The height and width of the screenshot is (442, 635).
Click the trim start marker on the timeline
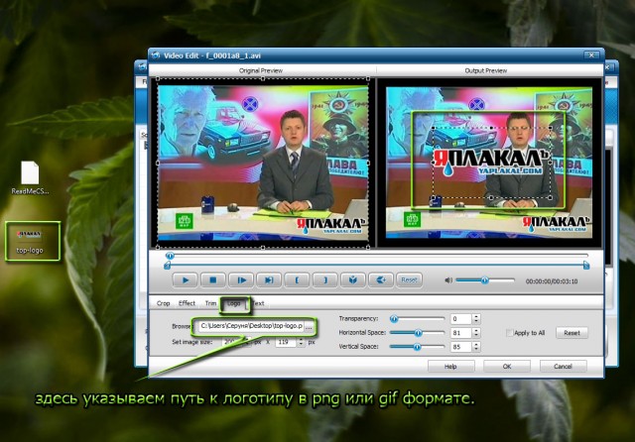pos(167,266)
